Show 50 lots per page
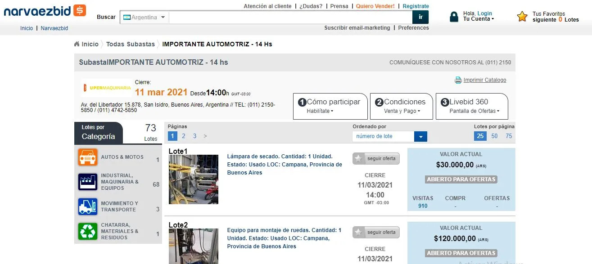Image resolution: width=592 pixels, height=264 pixels. coord(494,136)
